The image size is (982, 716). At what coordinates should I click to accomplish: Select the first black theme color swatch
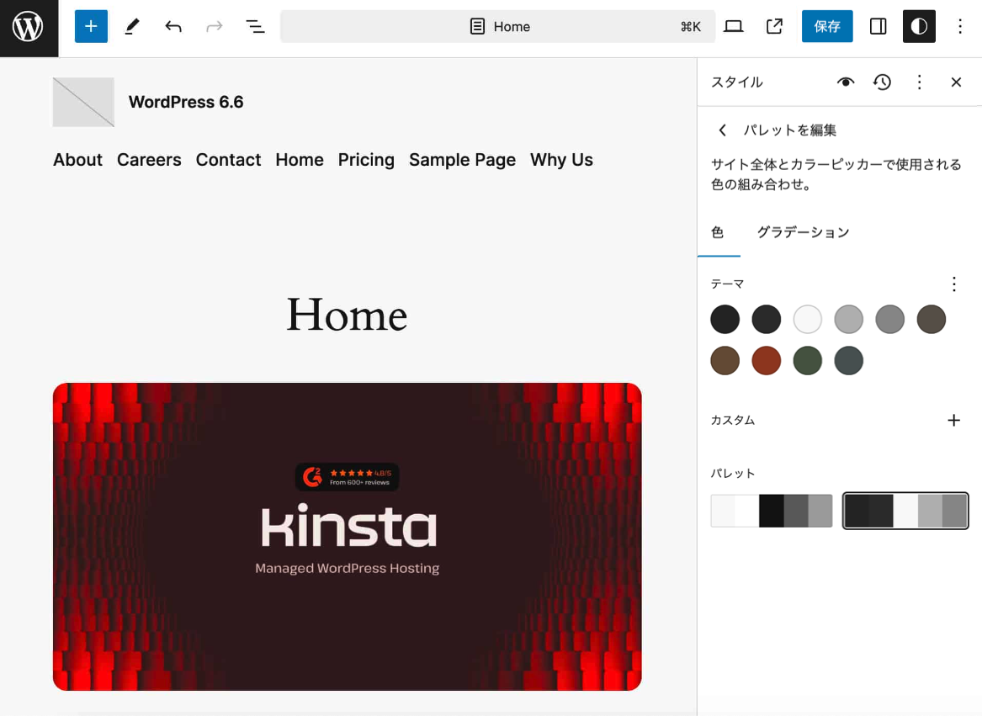click(x=725, y=320)
